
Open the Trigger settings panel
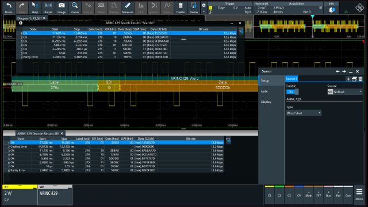point(230,7)
